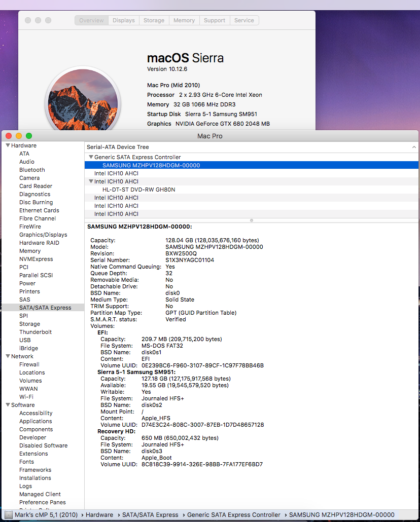Click the Volume UUID starting with 0E239BC6
420x522 pixels.
click(202, 365)
